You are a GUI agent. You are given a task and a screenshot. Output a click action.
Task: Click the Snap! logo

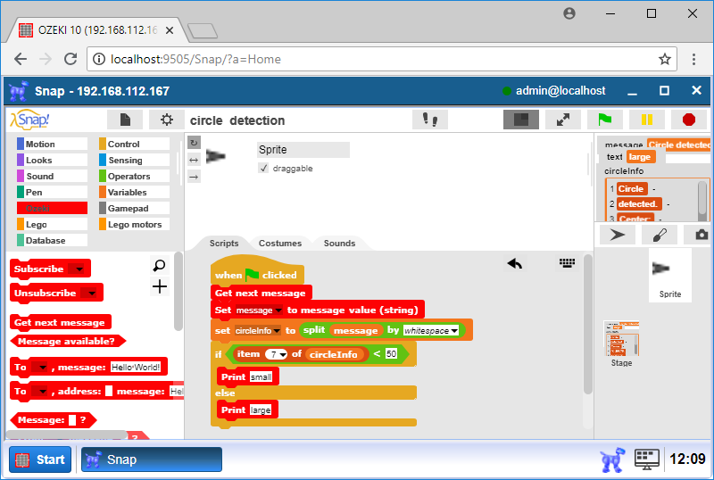click(29, 120)
